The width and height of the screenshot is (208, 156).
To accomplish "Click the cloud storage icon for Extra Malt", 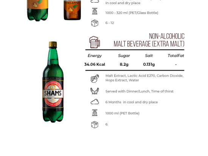I will click(95, 102).
